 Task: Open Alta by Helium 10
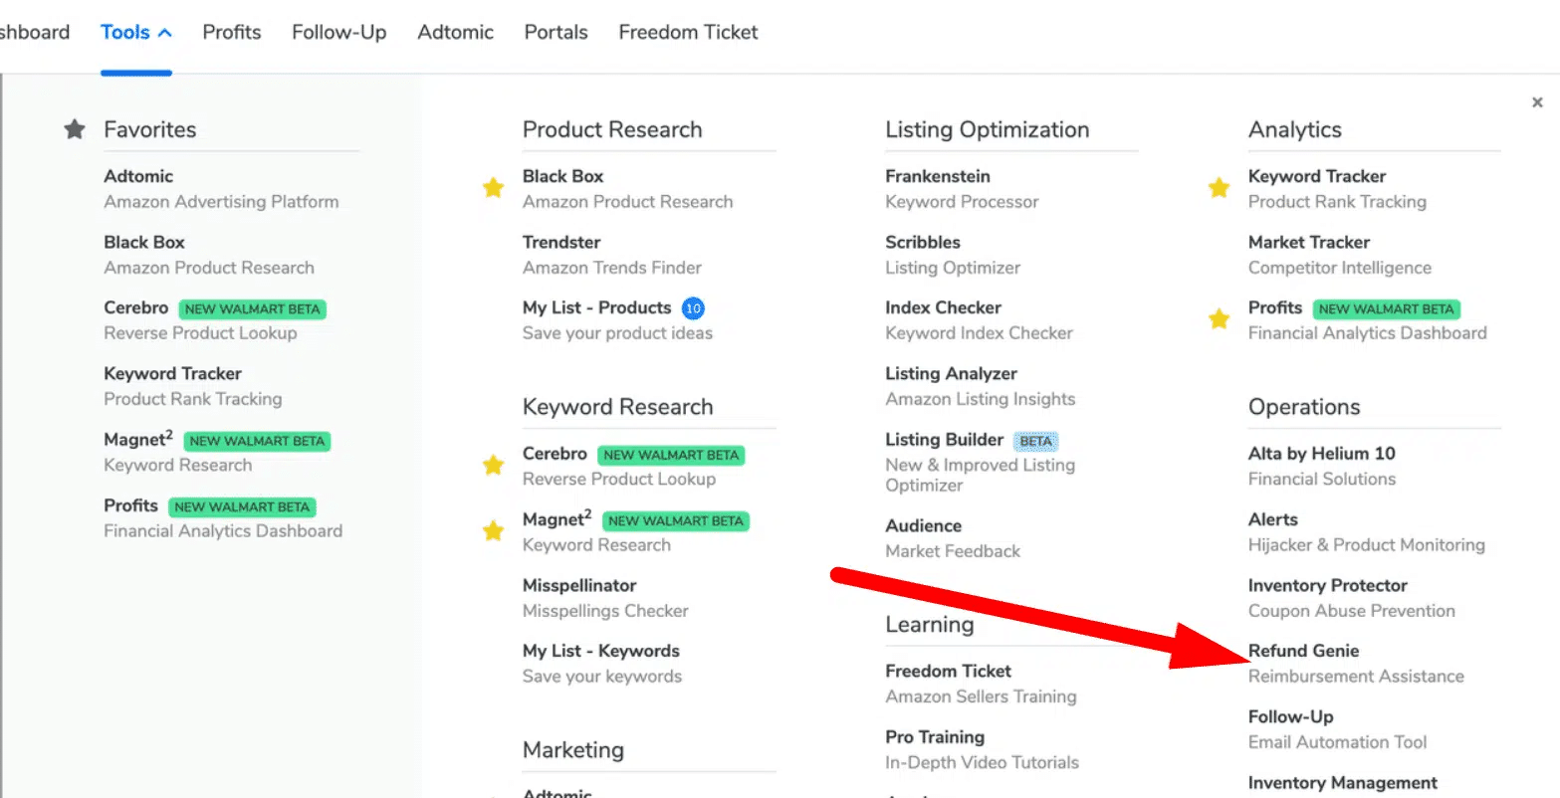click(x=1321, y=454)
